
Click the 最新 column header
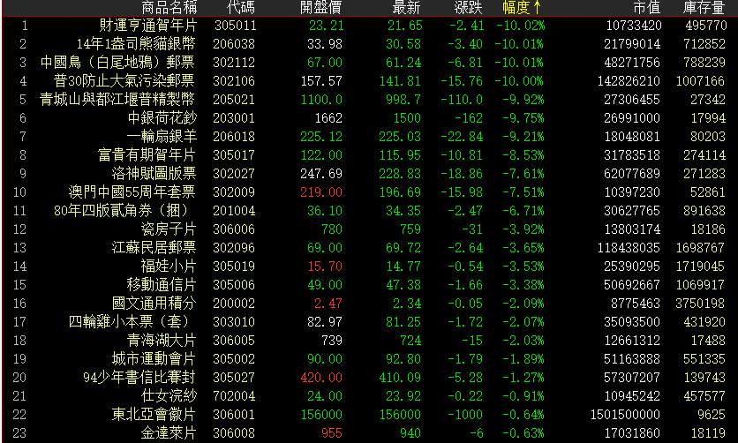tap(406, 8)
